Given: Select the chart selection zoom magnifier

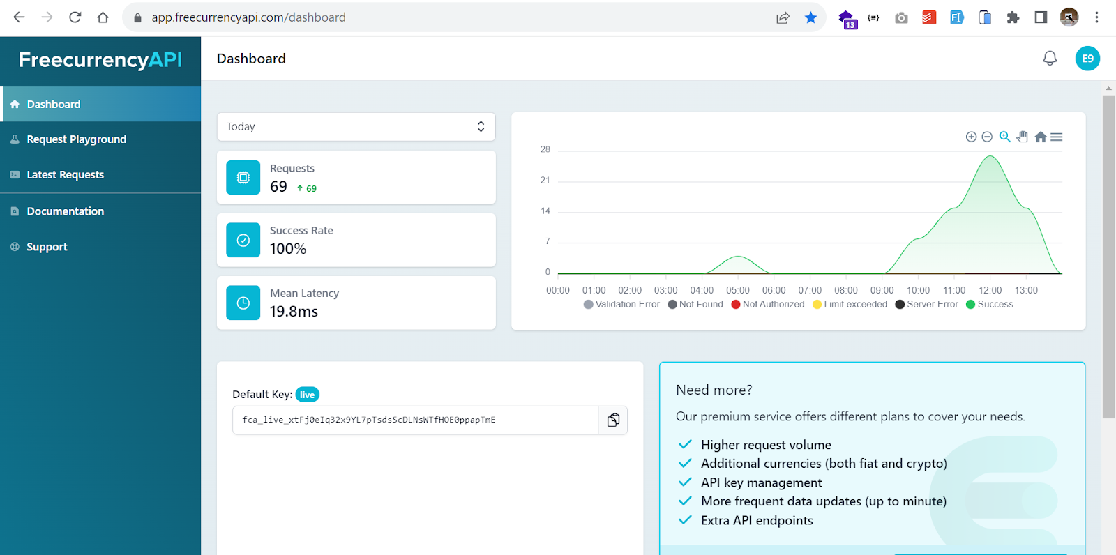Looking at the screenshot, I should (1004, 137).
